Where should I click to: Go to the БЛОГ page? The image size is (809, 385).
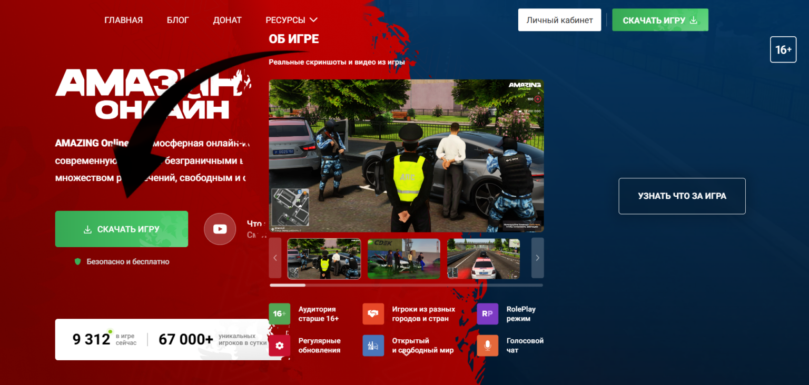(x=177, y=20)
